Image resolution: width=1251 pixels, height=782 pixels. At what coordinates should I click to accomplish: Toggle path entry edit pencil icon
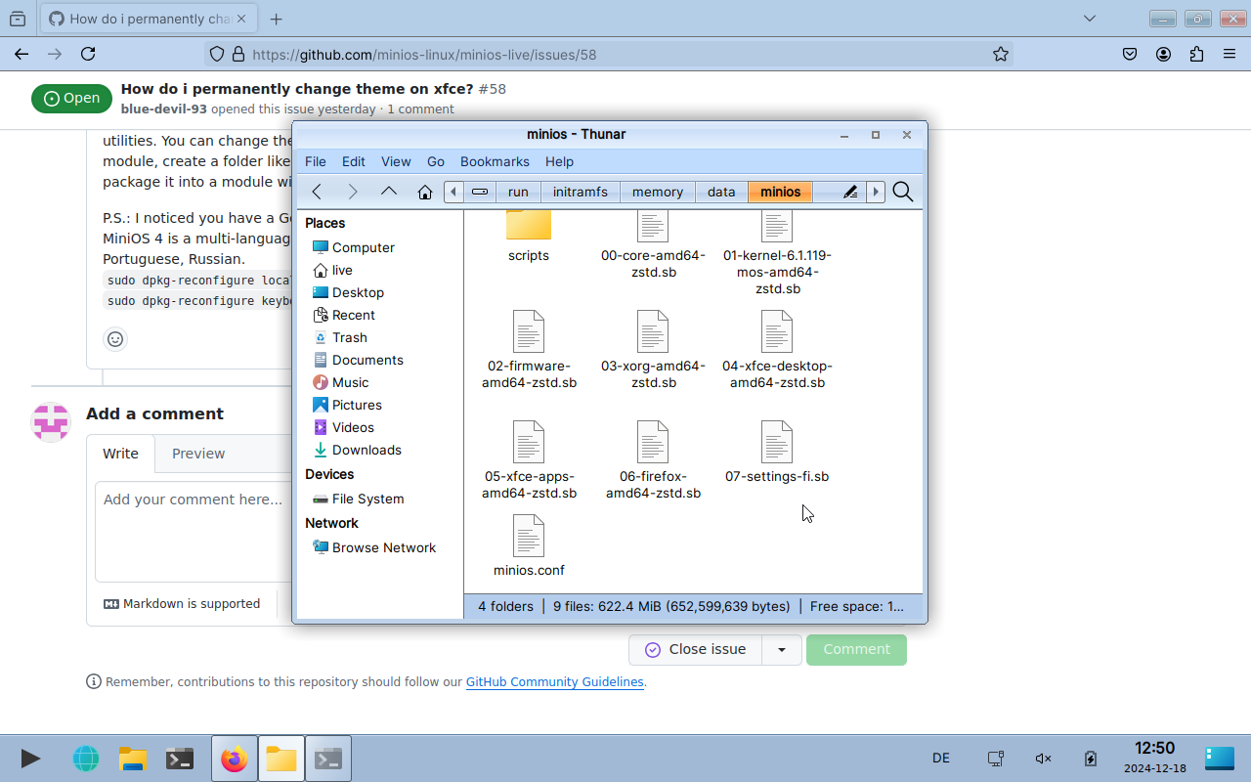click(x=850, y=192)
